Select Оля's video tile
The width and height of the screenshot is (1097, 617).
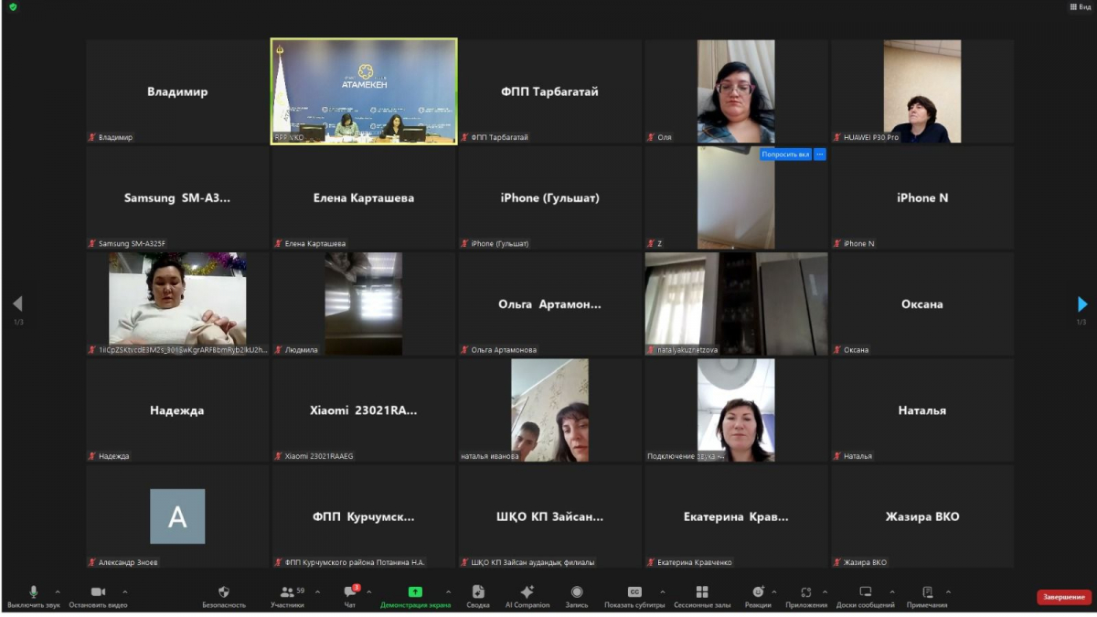[736, 91]
